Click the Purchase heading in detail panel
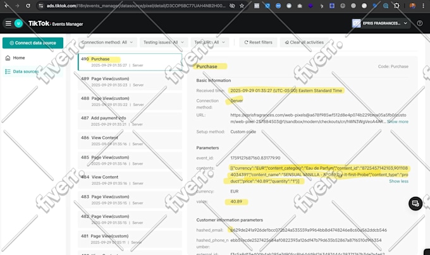Viewport: 430px width, 255px height. 207,66
